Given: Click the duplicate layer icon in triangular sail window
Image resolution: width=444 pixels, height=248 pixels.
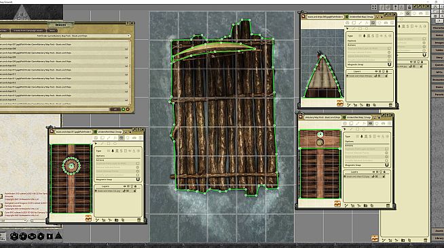Looking at the screenshot, I should click(x=375, y=105).
